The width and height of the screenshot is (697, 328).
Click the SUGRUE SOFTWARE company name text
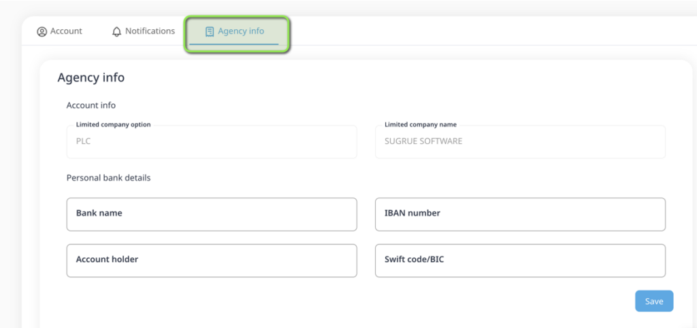pos(423,141)
